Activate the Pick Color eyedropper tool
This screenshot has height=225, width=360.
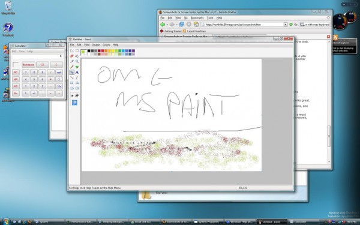(x=72, y=62)
